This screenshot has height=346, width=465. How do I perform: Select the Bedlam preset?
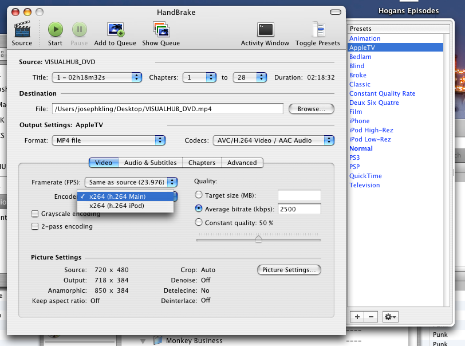[396, 57]
